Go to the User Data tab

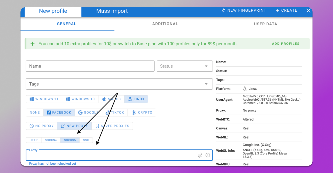click(265, 24)
